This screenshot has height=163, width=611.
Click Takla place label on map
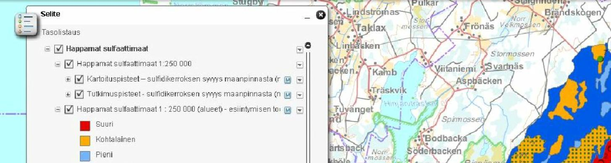[371, 28]
